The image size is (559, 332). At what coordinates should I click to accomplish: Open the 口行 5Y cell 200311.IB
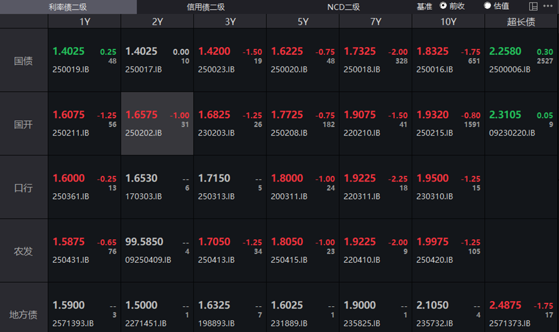(x=302, y=187)
